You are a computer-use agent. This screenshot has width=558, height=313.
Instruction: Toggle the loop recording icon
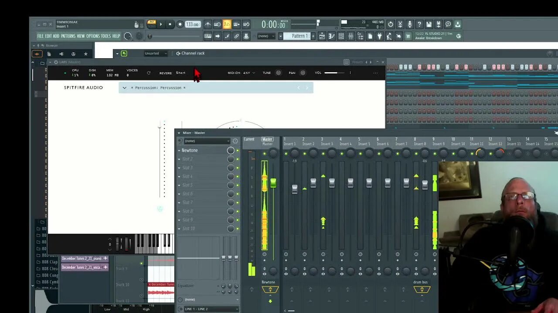246,24
